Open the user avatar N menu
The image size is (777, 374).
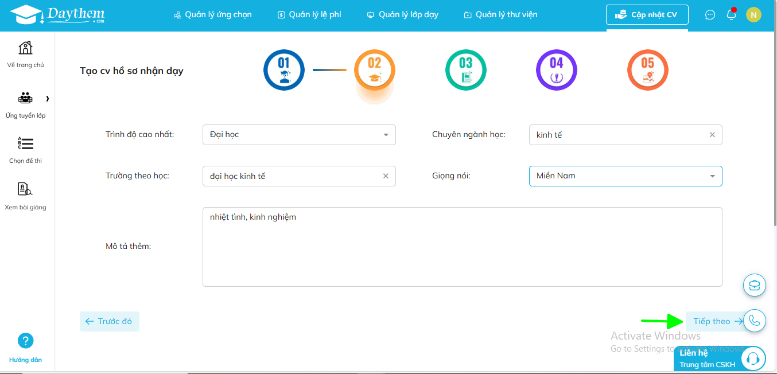click(x=753, y=15)
